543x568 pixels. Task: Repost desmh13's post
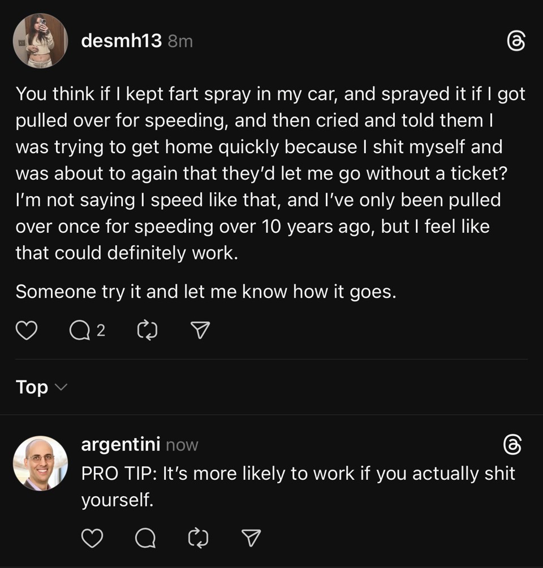tap(147, 330)
